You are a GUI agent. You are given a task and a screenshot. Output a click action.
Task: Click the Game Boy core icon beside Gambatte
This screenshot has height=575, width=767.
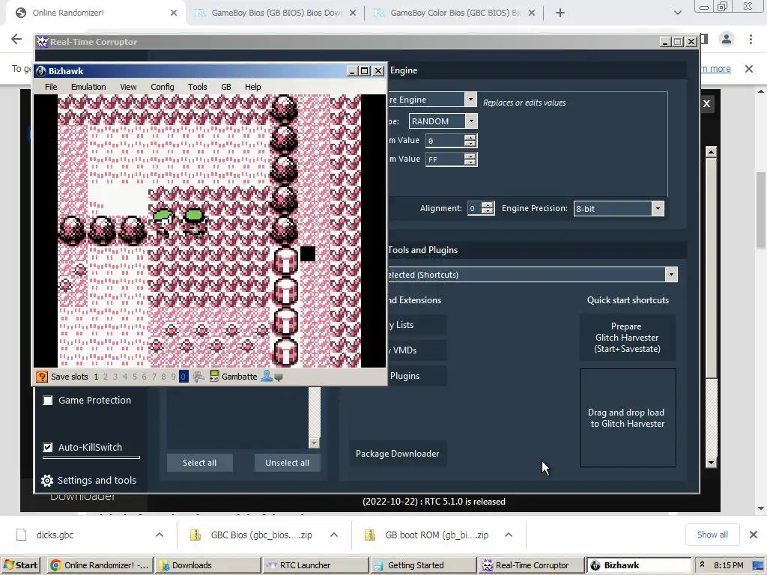click(x=214, y=377)
